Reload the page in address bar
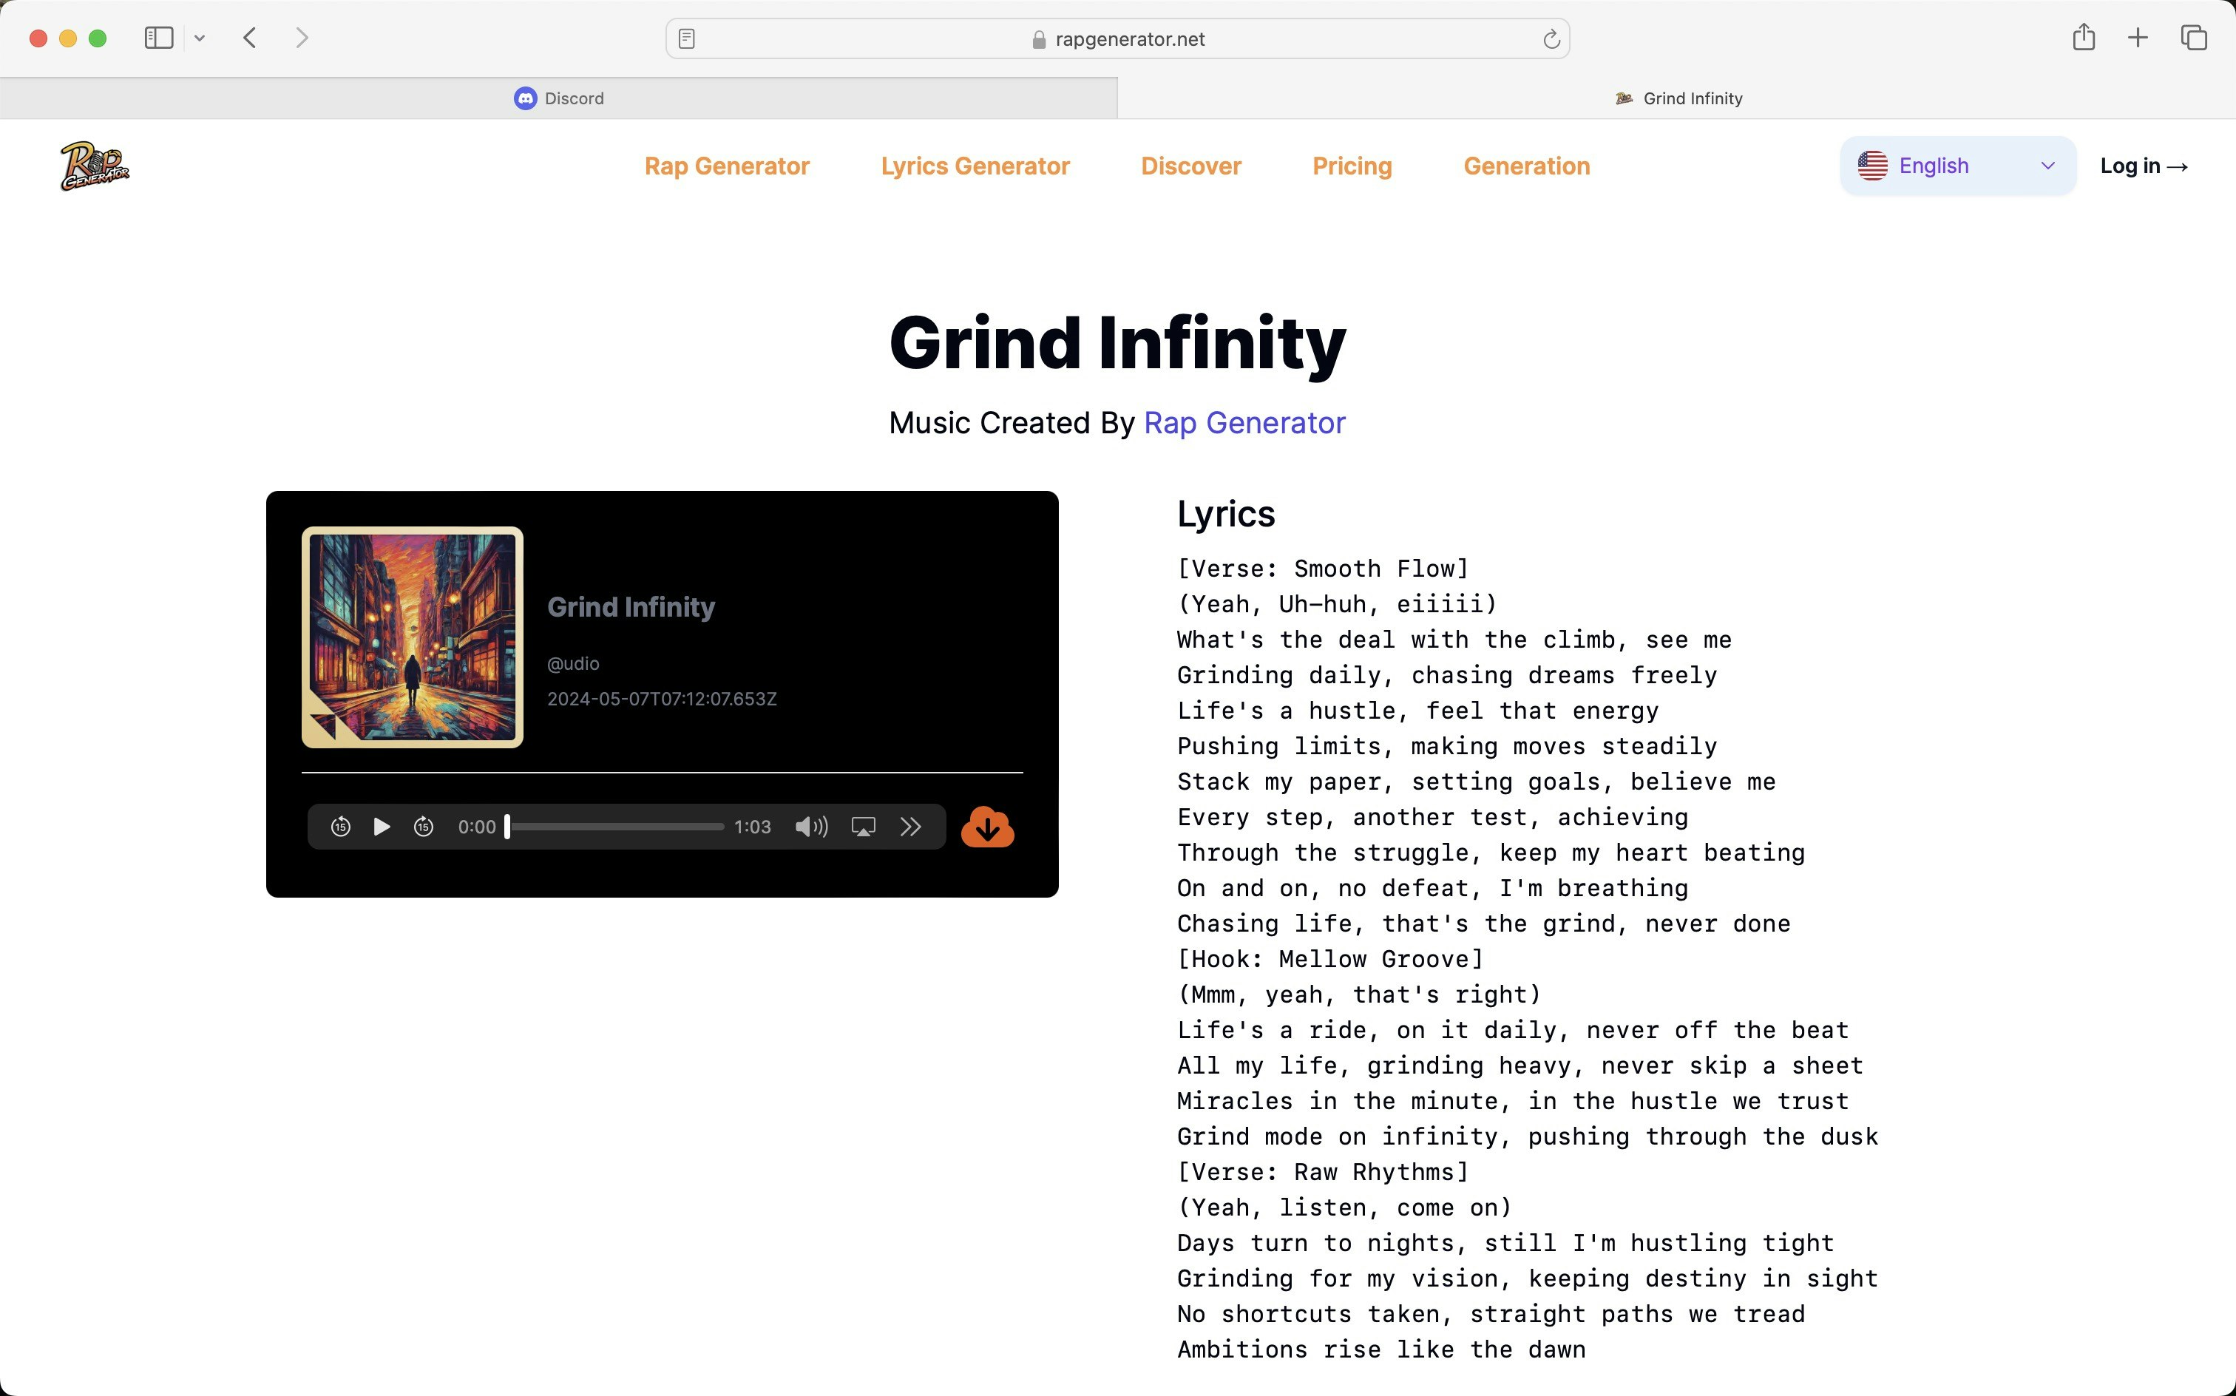The width and height of the screenshot is (2236, 1396). [x=1551, y=38]
